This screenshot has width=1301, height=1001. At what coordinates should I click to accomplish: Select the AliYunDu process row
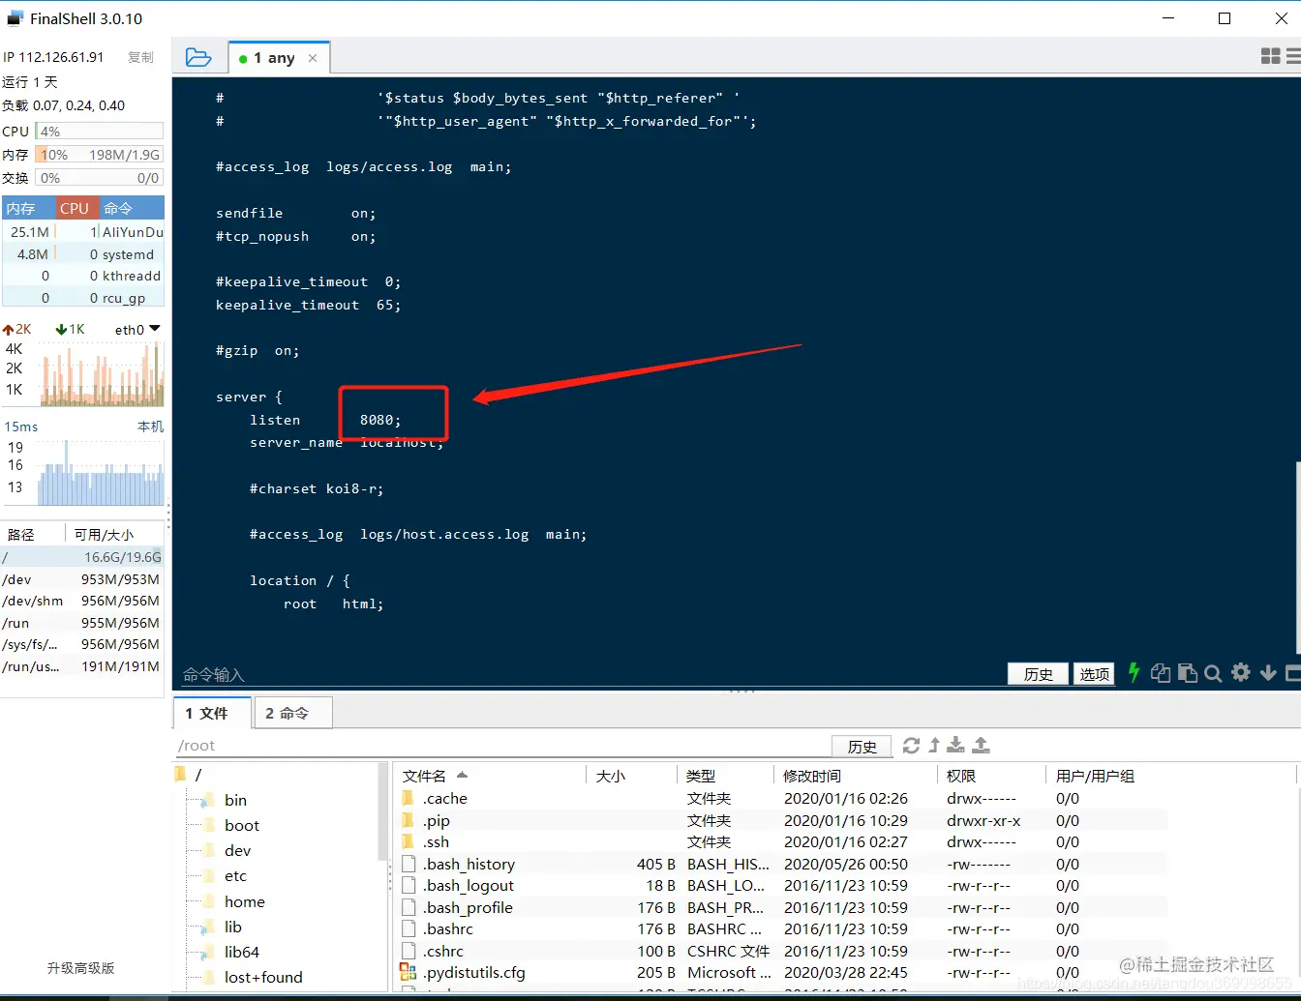tap(83, 232)
